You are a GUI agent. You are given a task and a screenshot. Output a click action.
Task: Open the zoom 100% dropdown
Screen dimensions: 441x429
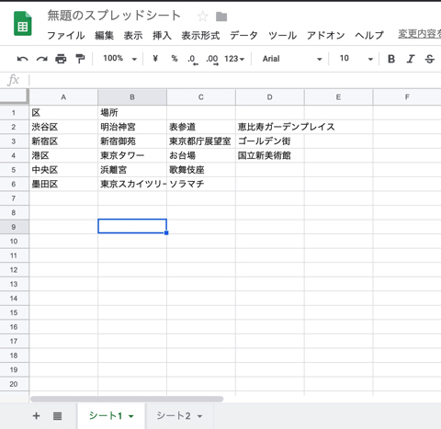point(119,58)
